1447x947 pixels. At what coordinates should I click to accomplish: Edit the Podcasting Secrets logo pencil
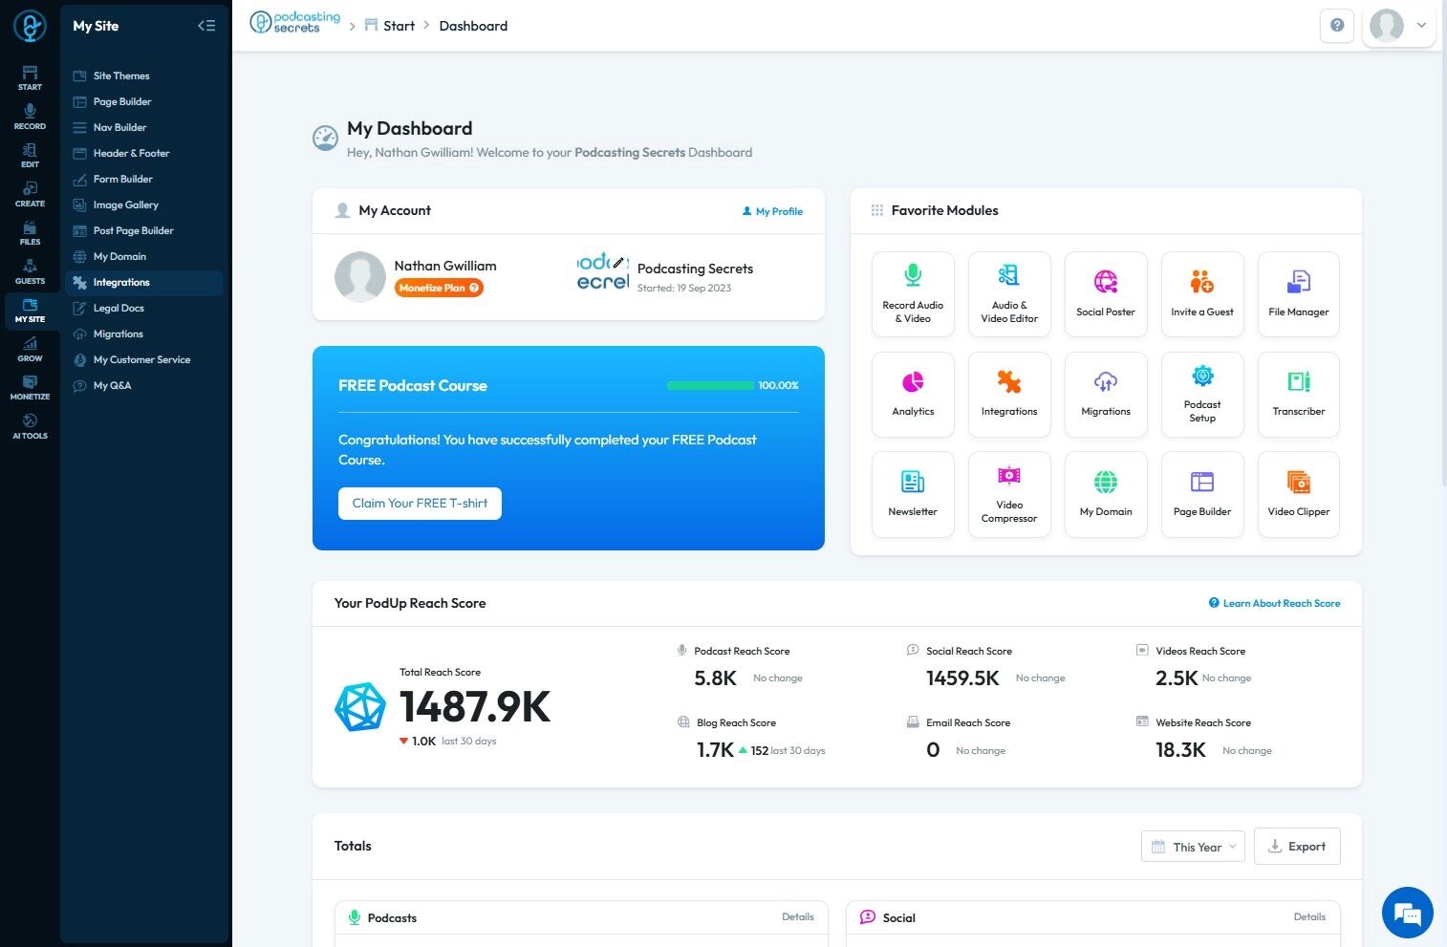[x=619, y=262]
